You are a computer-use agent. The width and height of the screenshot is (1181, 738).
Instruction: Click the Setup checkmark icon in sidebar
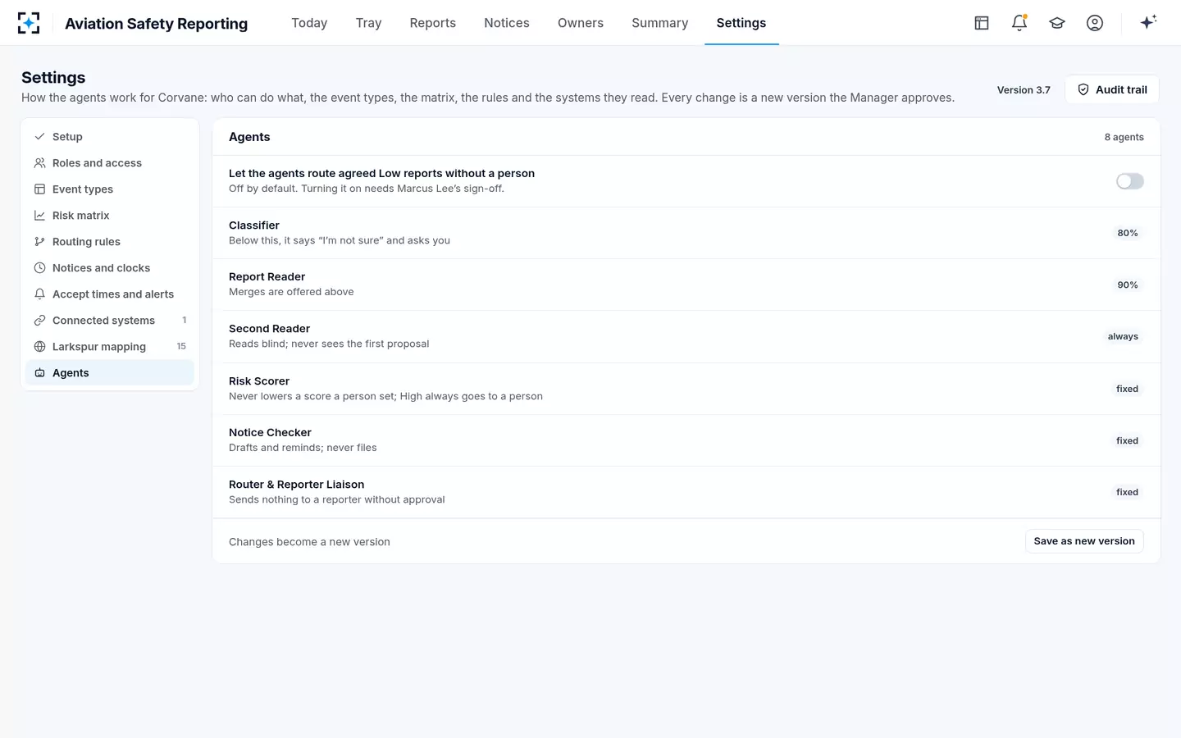coord(39,137)
